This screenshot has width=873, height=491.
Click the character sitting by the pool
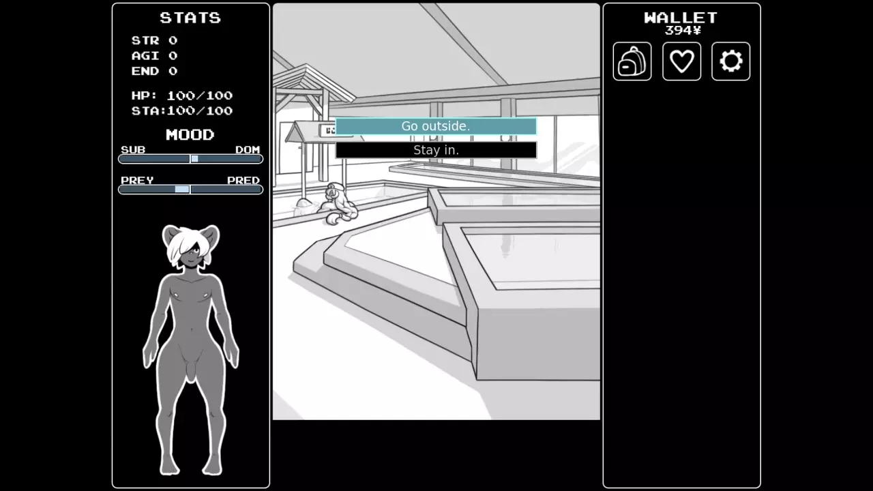tap(339, 203)
